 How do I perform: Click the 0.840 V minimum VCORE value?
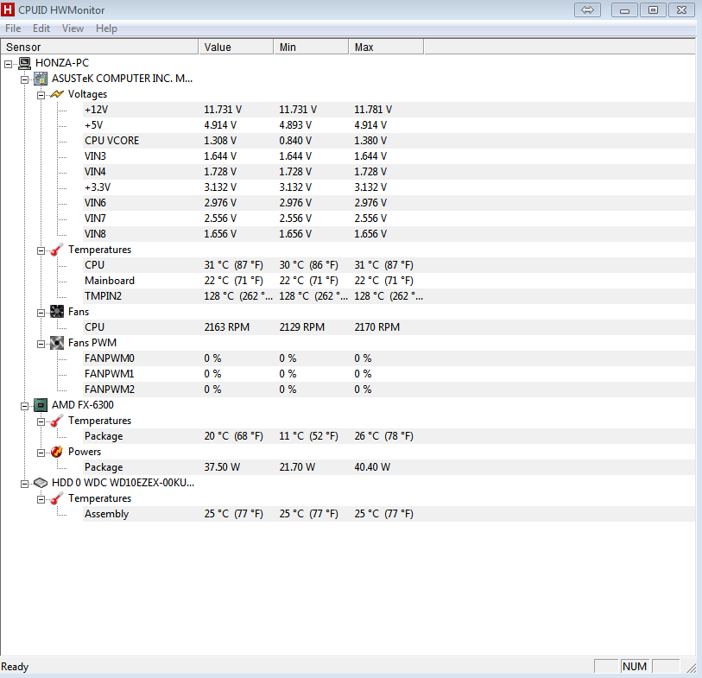click(295, 141)
